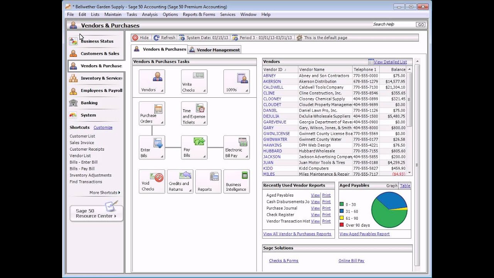Click 'This is the default page' home icon
Image resolution: width=494 pixels, height=278 pixels.
299,38
